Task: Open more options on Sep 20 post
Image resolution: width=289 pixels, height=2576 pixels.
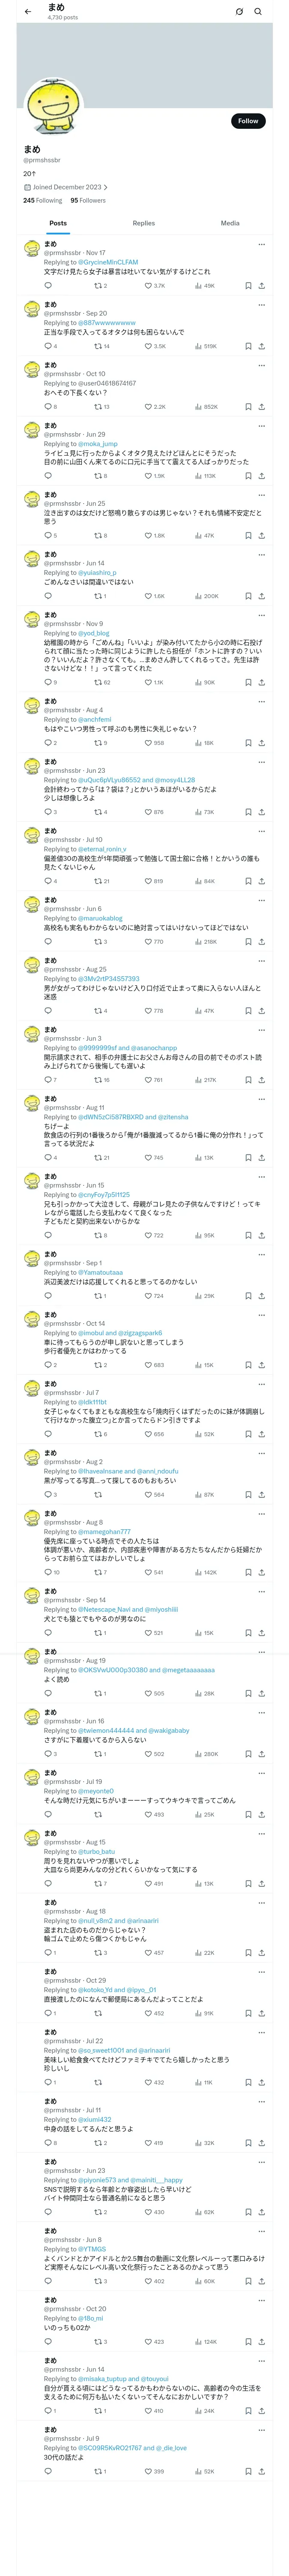Action: [x=262, y=304]
